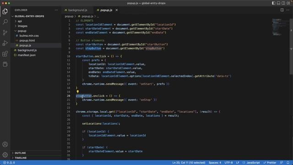Click the feedback icon in status bar
This screenshot has height=165, width=293.
coord(282,163)
